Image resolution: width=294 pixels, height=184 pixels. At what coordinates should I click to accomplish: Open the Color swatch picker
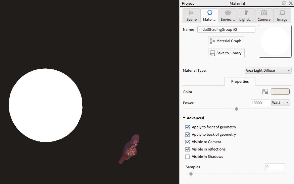pyautogui.click(x=280, y=91)
